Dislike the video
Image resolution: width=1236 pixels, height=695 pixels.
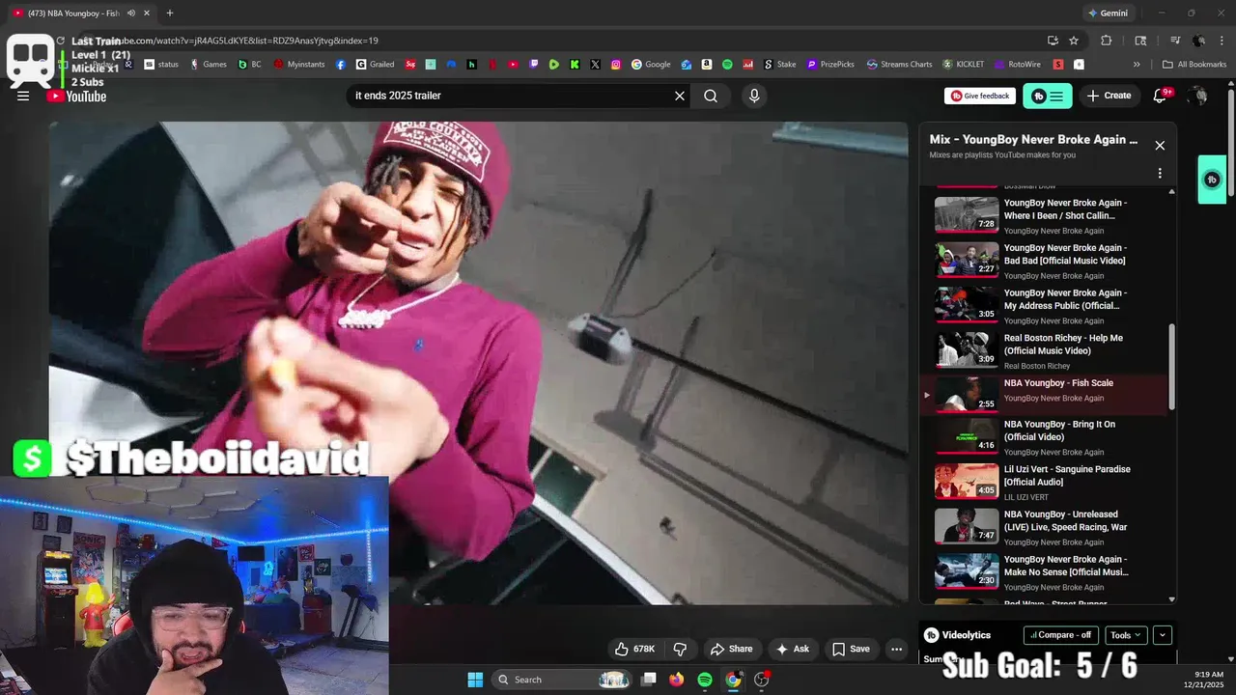coord(680,649)
